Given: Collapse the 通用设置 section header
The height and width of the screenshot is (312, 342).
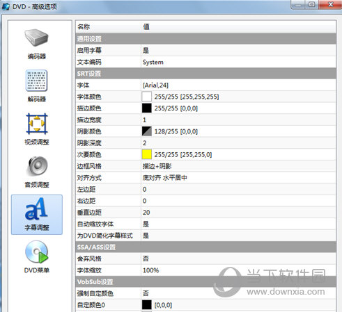Looking at the screenshot, I should tap(205, 39).
